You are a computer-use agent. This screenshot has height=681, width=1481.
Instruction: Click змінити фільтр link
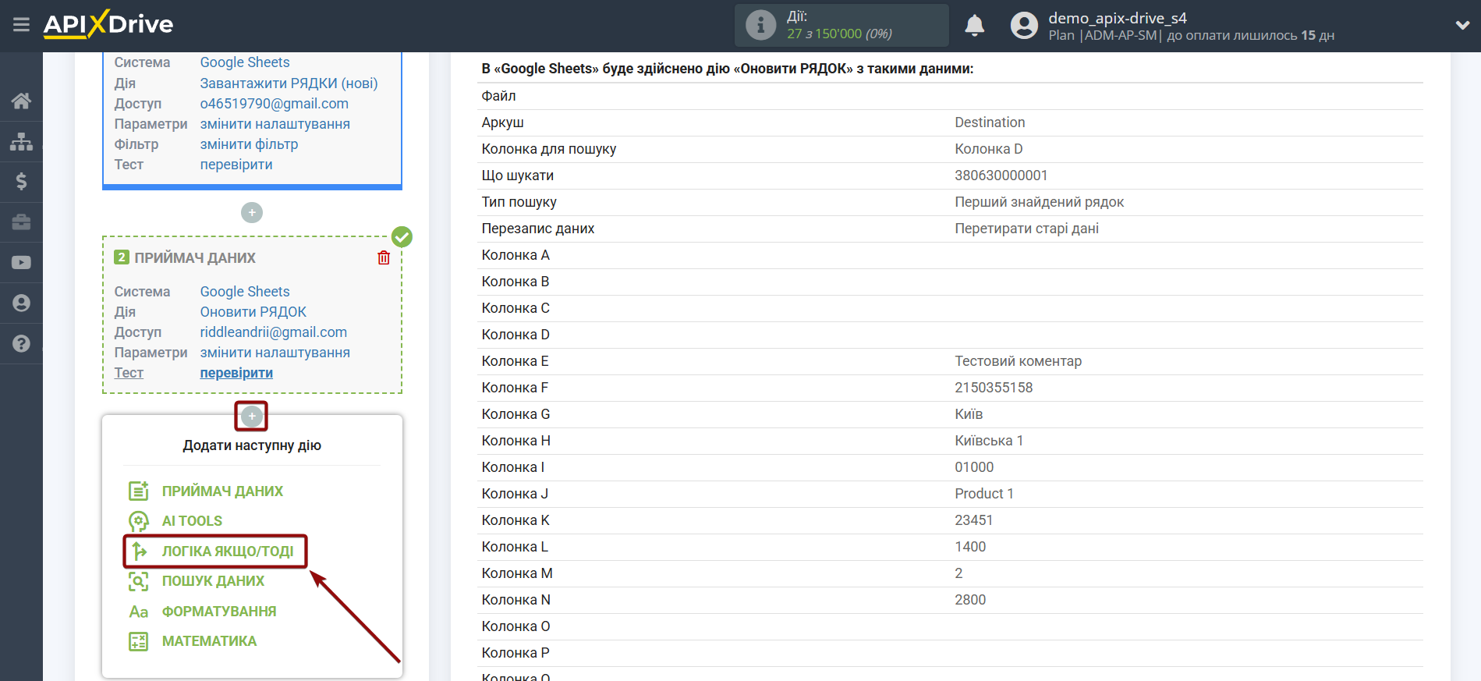250,144
